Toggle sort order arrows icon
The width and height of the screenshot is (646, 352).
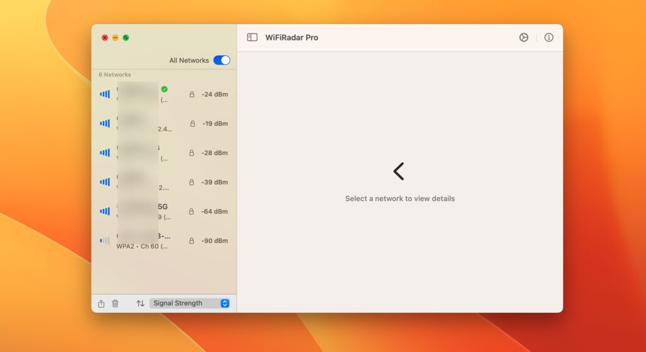click(x=140, y=304)
